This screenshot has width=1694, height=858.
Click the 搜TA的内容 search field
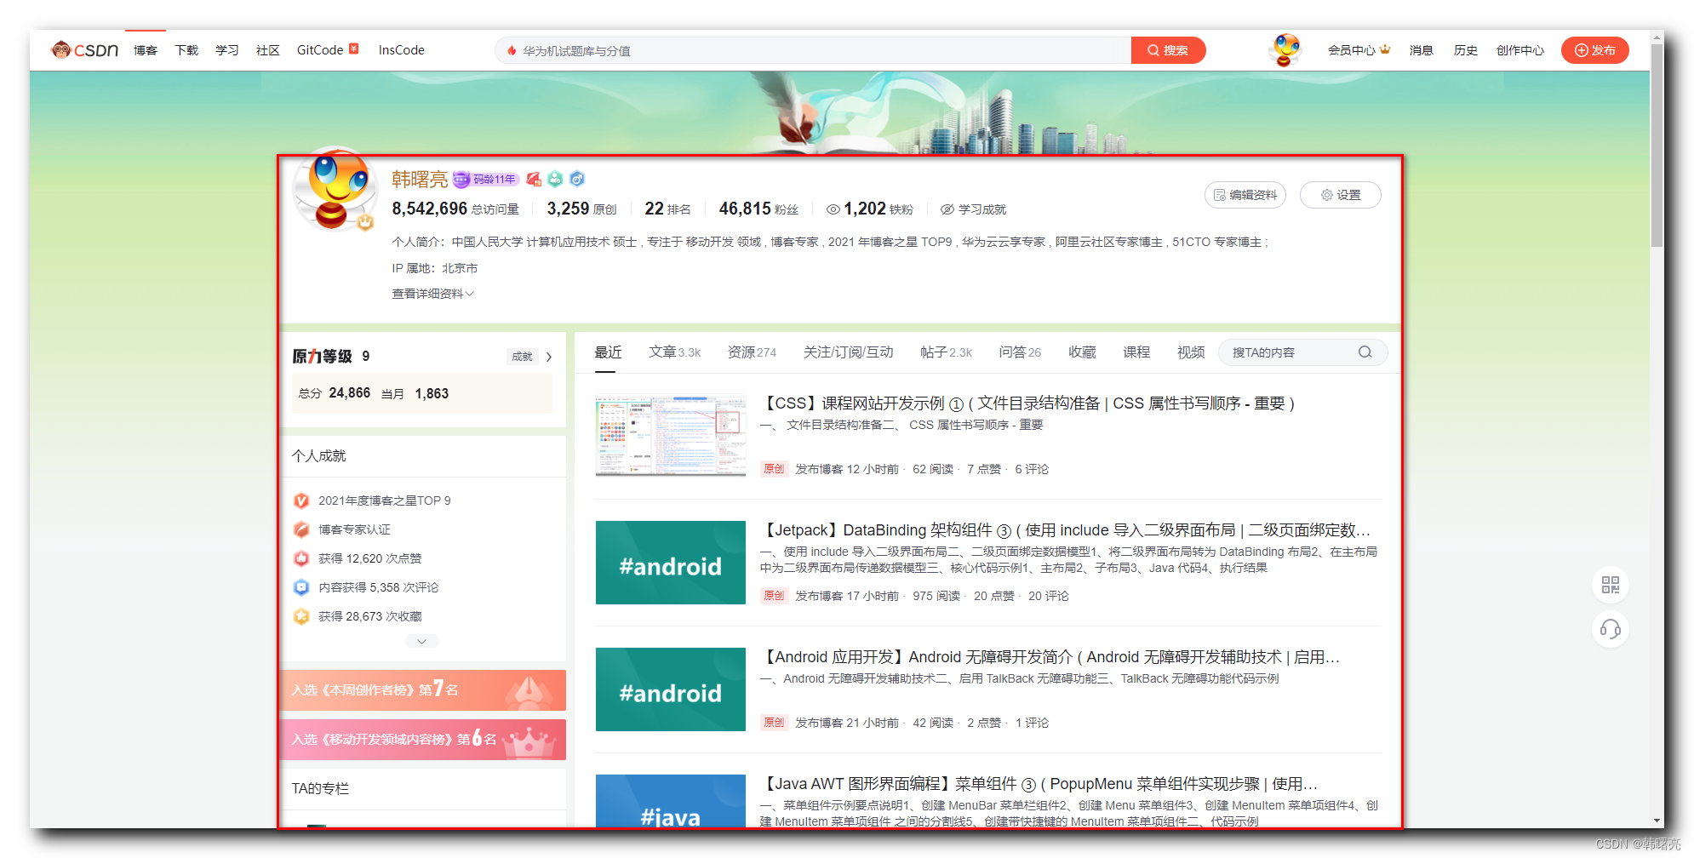1302,352
